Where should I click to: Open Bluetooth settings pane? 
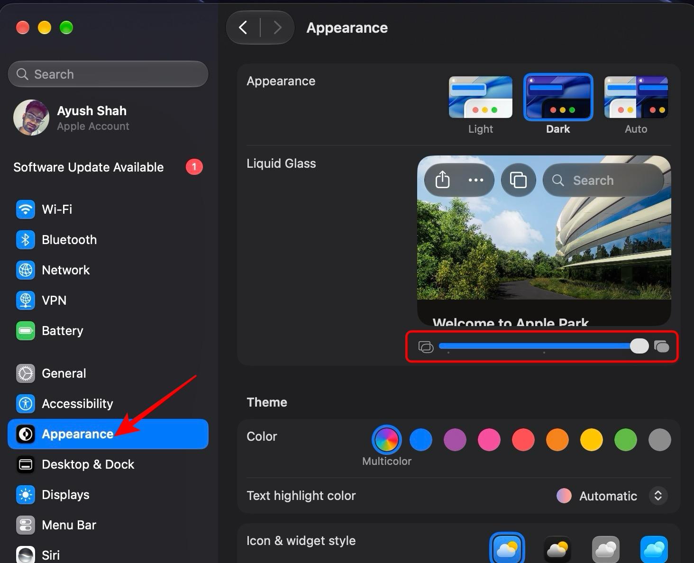click(108, 239)
